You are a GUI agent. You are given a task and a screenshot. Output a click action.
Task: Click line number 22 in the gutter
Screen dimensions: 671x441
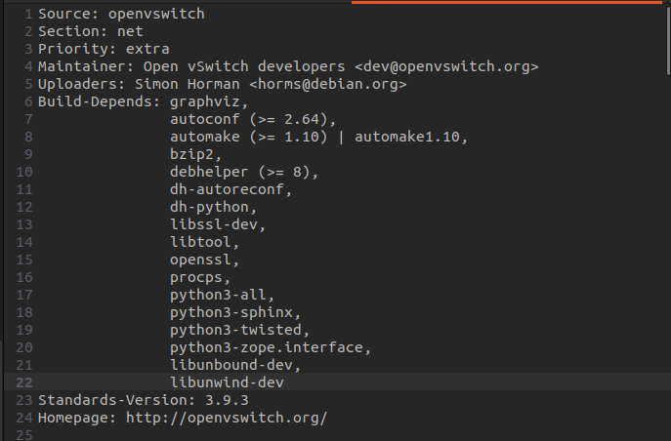click(25, 382)
